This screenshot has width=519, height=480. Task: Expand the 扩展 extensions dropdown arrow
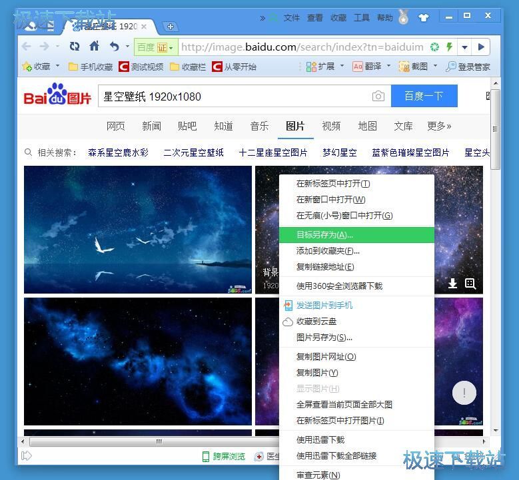click(342, 66)
